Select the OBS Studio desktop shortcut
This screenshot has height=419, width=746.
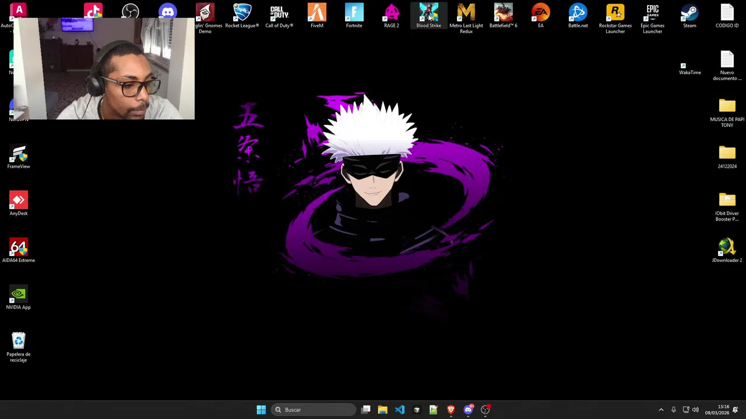(131, 11)
